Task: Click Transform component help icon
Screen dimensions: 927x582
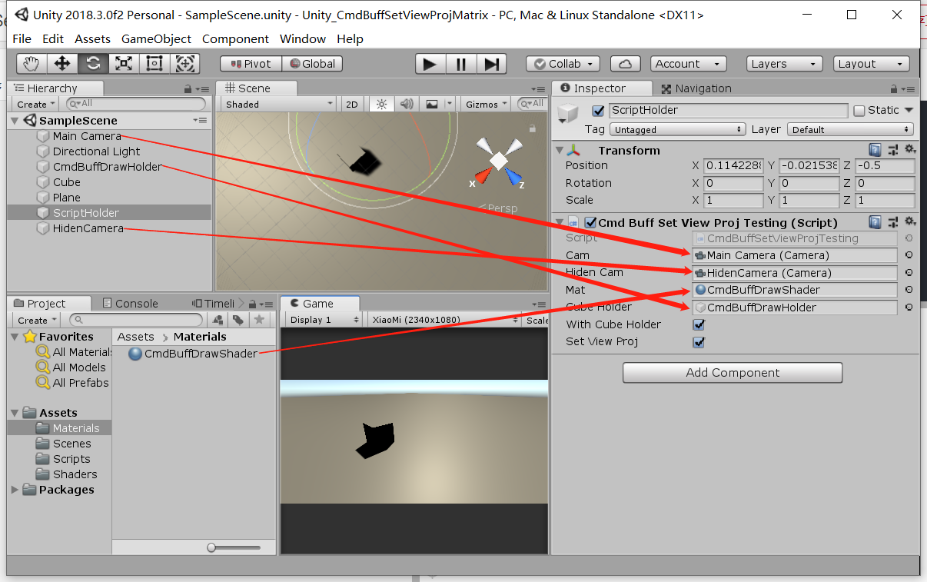Action: tap(875, 150)
